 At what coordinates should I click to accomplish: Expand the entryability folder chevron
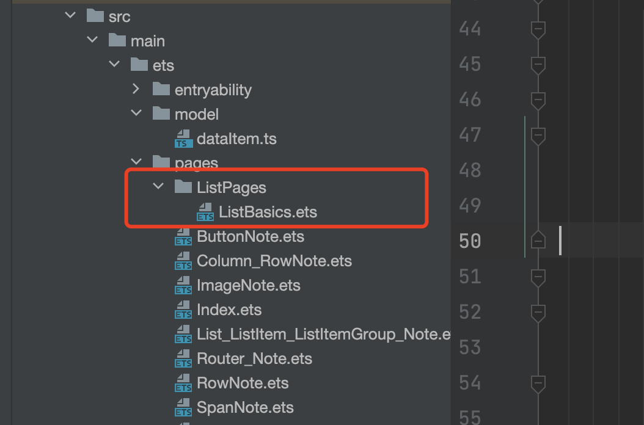point(136,89)
